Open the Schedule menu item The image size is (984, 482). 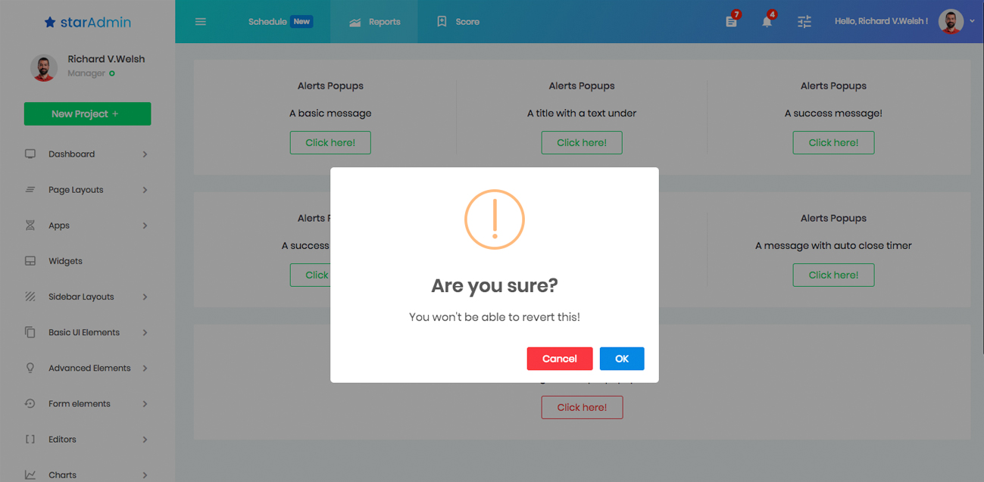[x=267, y=22]
